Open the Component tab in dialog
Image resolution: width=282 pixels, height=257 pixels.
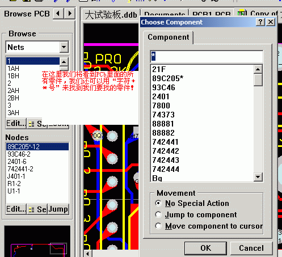point(168,37)
